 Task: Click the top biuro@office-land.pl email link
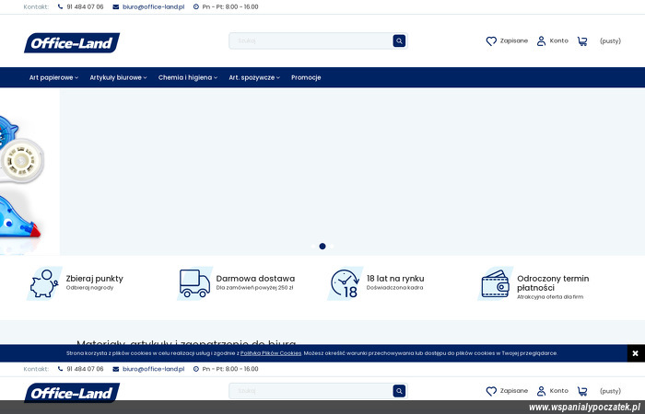click(154, 7)
